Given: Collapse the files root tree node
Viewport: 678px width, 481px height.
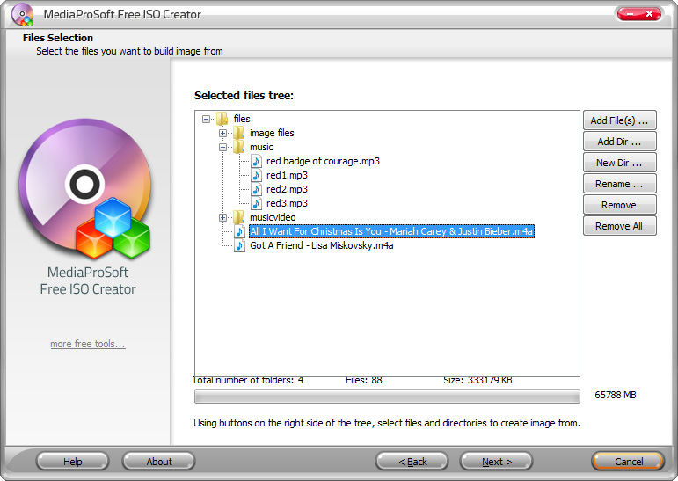Looking at the screenshot, I should 207,119.
